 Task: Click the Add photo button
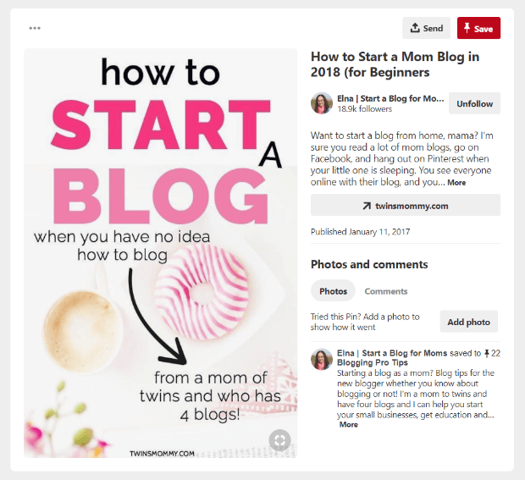[x=469, y=322]
